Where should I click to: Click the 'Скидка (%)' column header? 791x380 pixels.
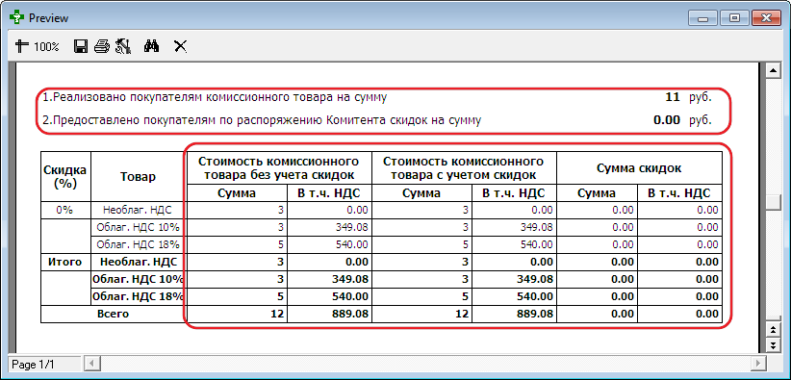pos(65,176)
